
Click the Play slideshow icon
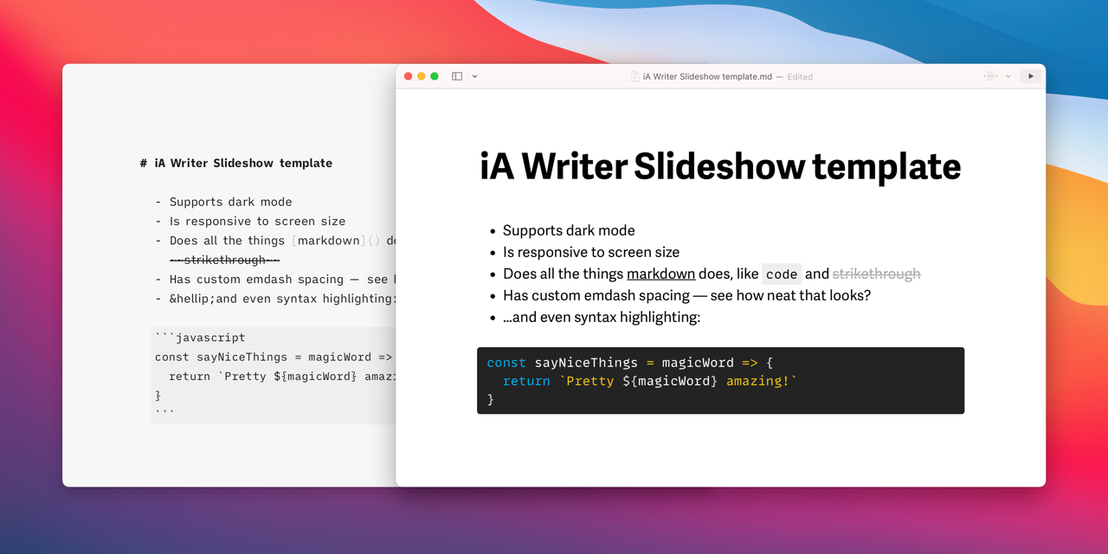(1030, 76)
